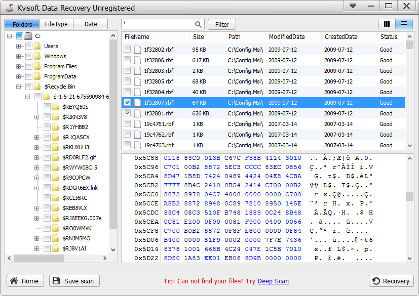Image resolution: width=419 pixels, height=296 pixels.
Task: Click the folder tree horizontal scrollbar thumb
Action: tap(39, 259)
